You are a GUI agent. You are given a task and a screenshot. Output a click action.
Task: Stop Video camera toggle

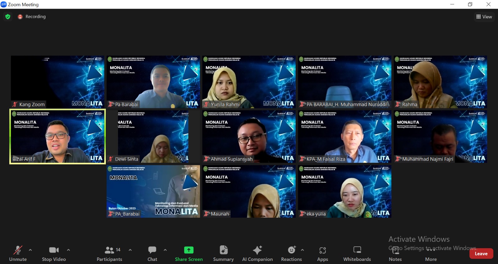coord(54,253)
